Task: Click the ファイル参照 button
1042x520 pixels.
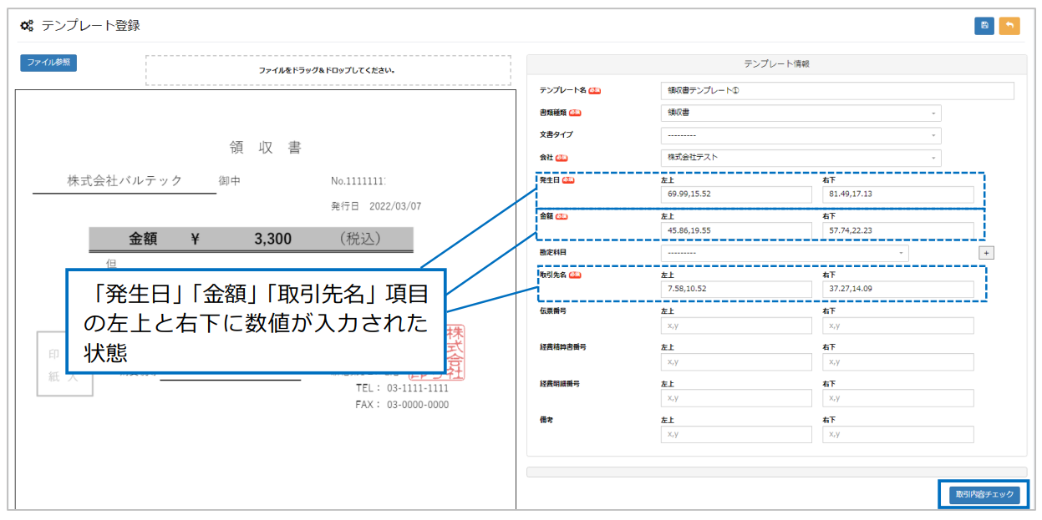Action: pos(48,63)
